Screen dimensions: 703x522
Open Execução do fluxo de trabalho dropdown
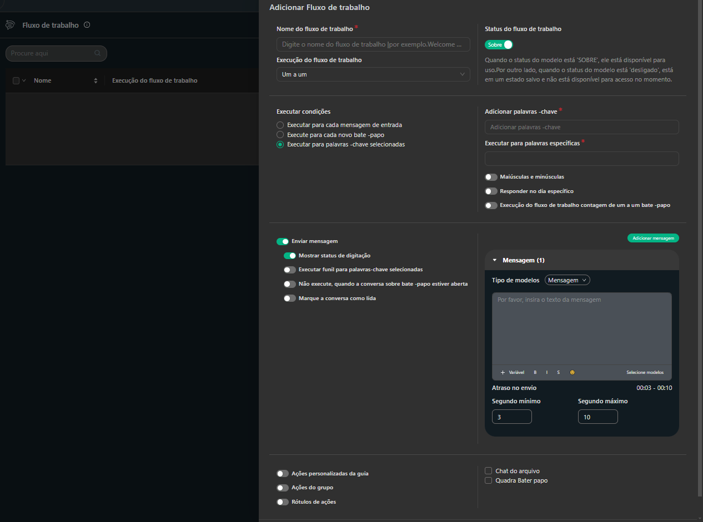tap(373, 74)
